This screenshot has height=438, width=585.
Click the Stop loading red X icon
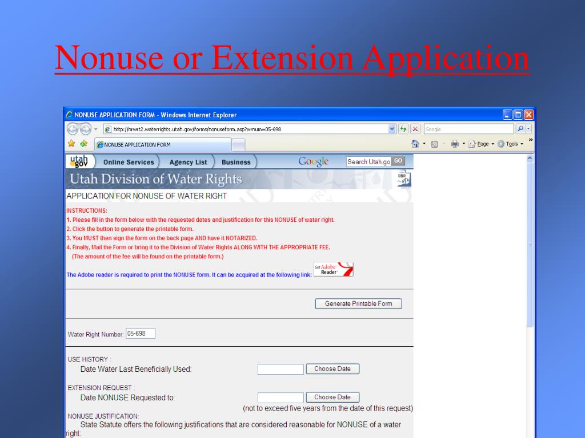(415, 129)
